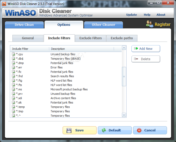Uncheck the *.err filter
The image size is (176, 142).
(x=13, y=67)
